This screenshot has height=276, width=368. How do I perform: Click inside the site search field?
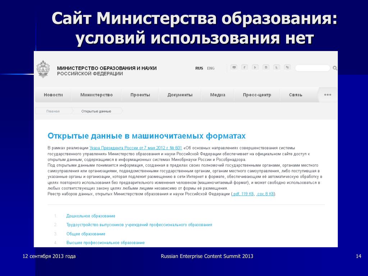312,68
